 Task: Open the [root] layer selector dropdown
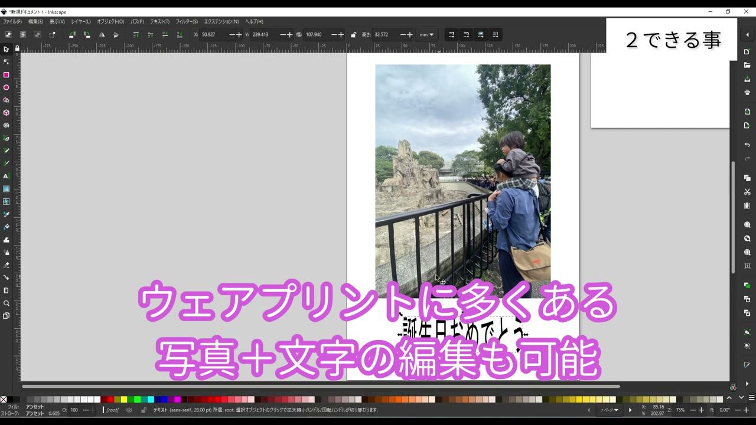pos(113,410)
